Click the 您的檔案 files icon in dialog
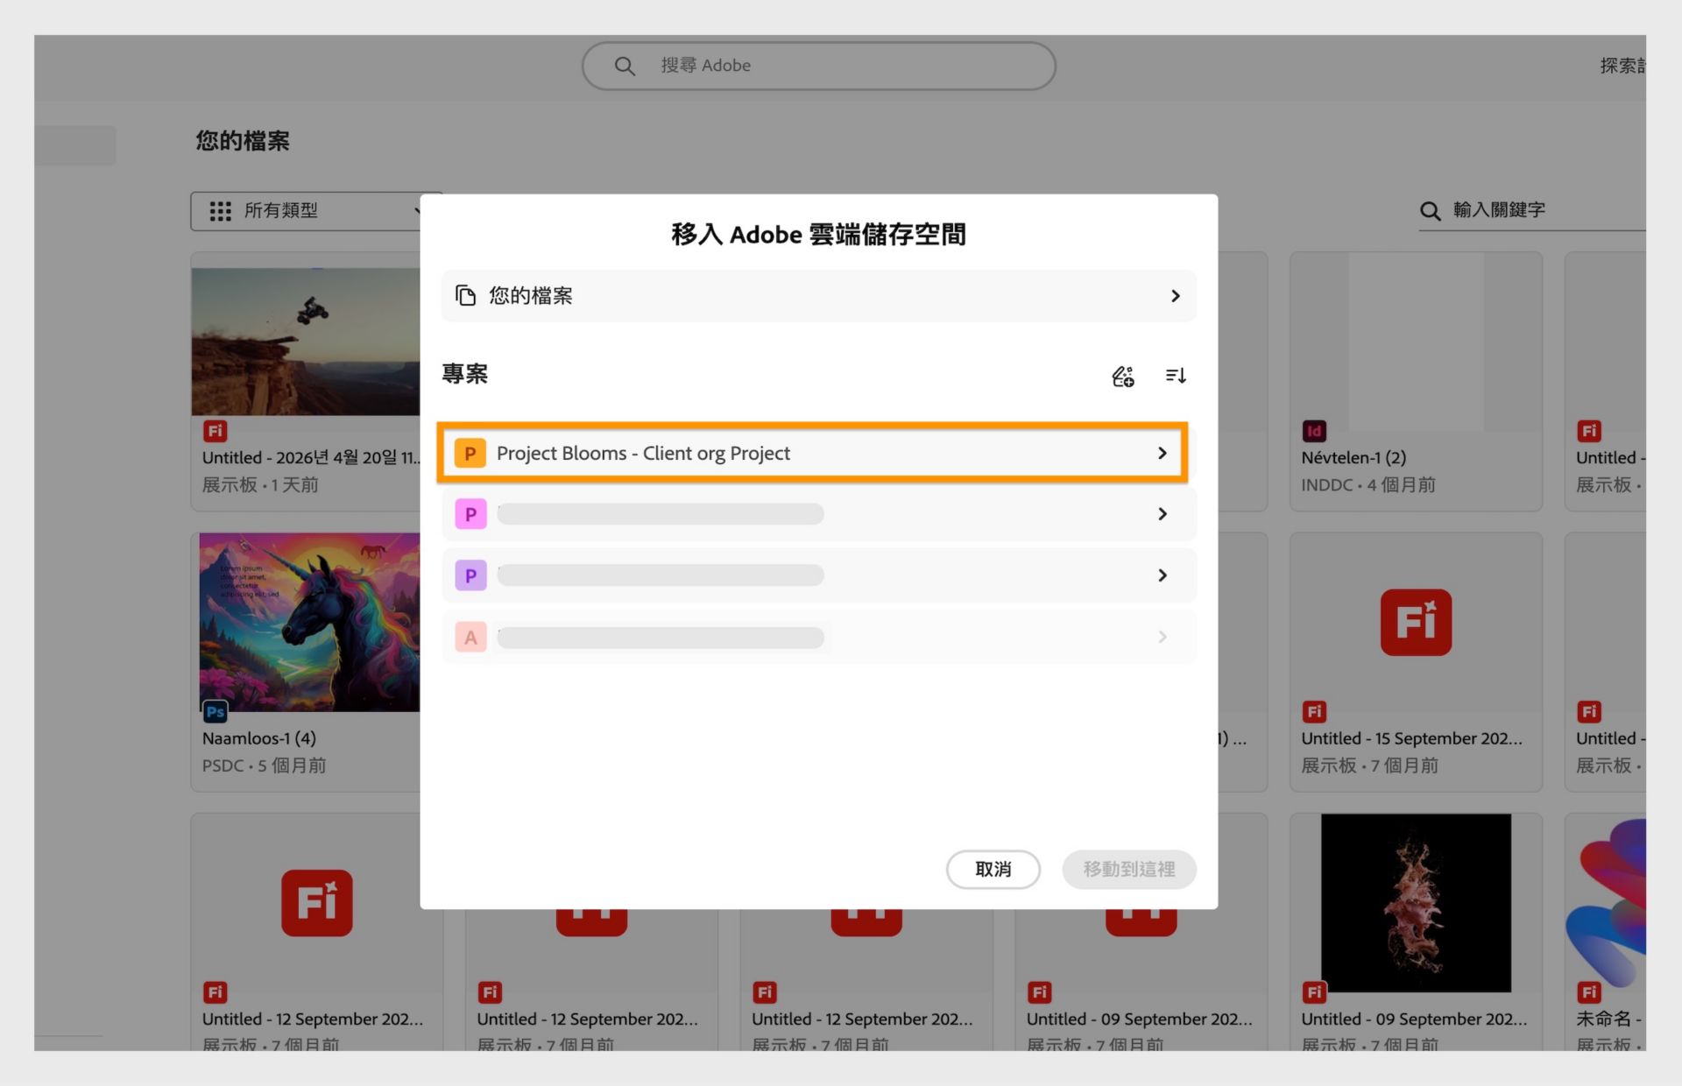1682x1086 pixels. pos(466,296)
